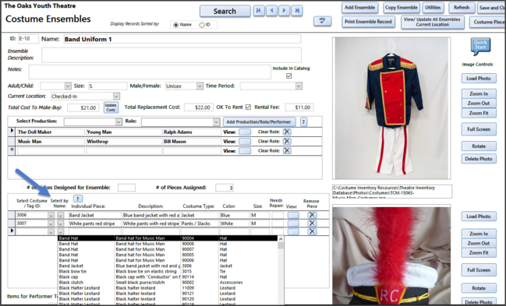
Task: Click the checkmark spelling icon button
Action: [x=322, y=21]
